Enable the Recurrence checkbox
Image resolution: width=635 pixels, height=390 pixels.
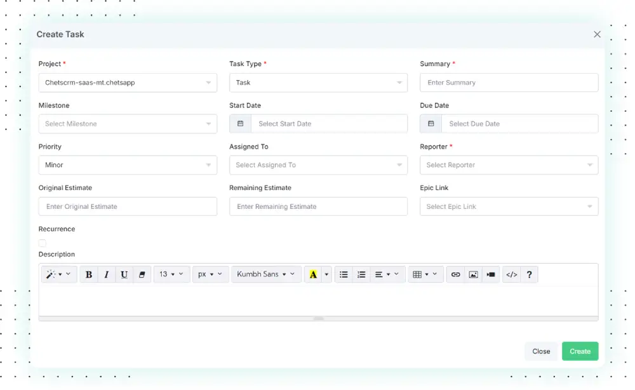[43, 243]
